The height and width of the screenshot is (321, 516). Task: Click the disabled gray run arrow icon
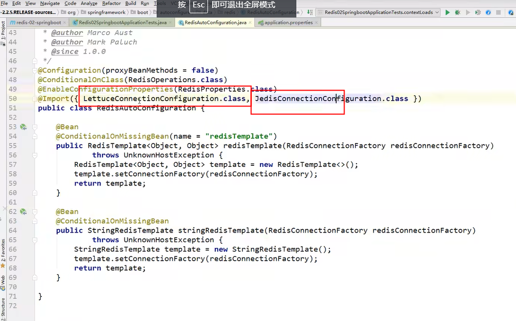468,13
